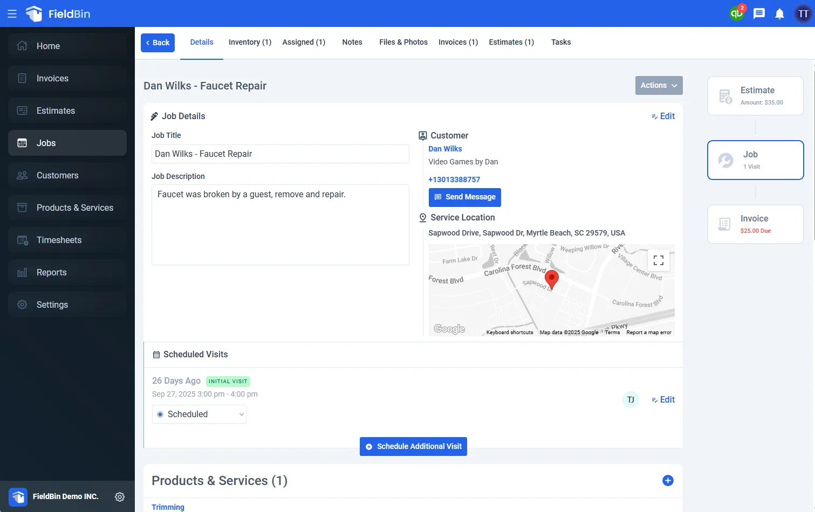The width and height of the screenshot is (815, 512).
Task: Click the Home sidebar icon
Action: [x=22, y=46]
